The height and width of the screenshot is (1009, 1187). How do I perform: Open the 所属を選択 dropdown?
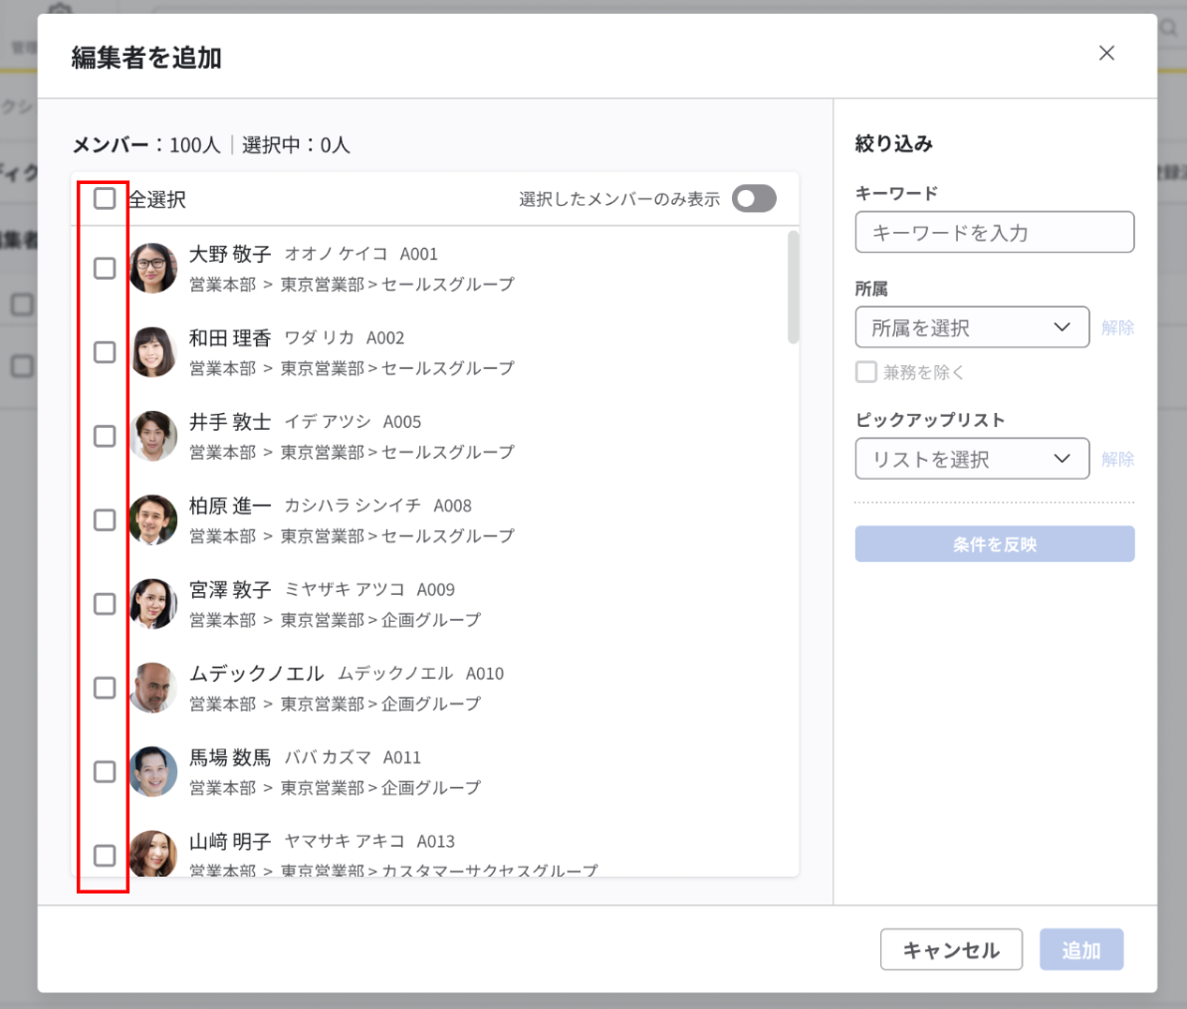click(972, 326)
